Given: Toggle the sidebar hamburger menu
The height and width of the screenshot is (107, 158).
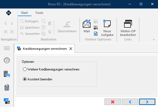Looking at the screenshot, I should [x=7, y=48].
